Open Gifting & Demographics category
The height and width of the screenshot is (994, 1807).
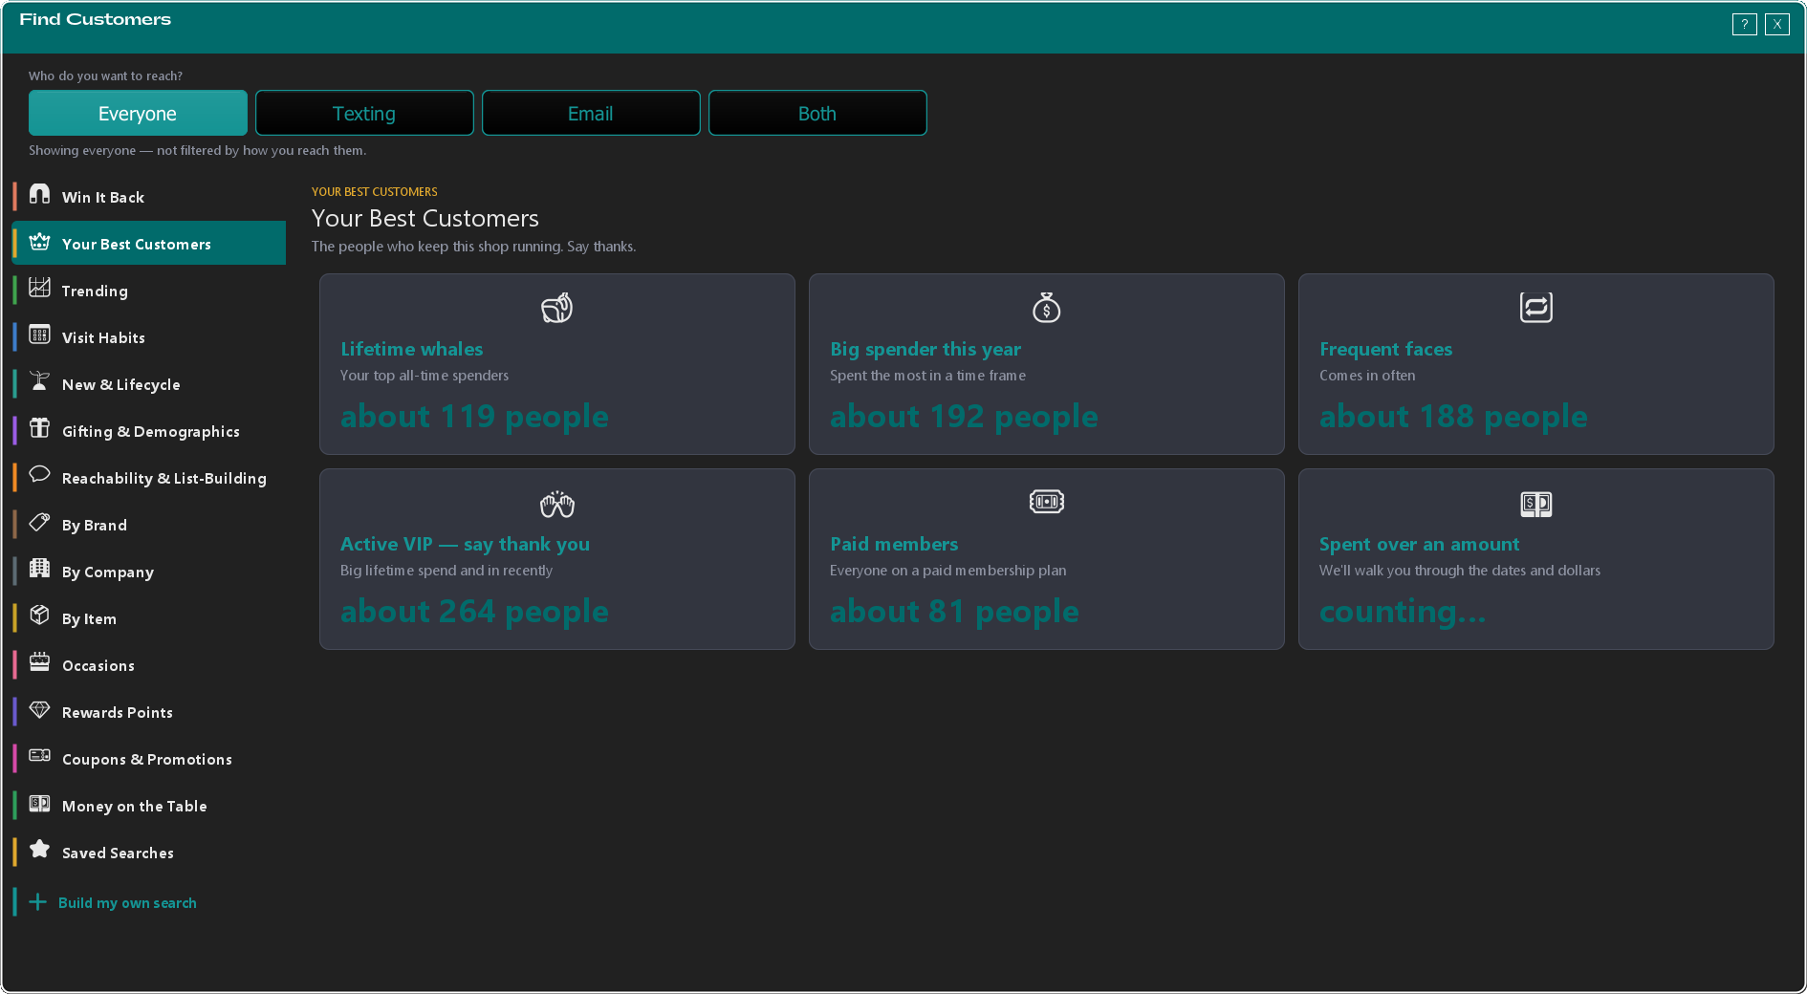[x=149, y=430]
